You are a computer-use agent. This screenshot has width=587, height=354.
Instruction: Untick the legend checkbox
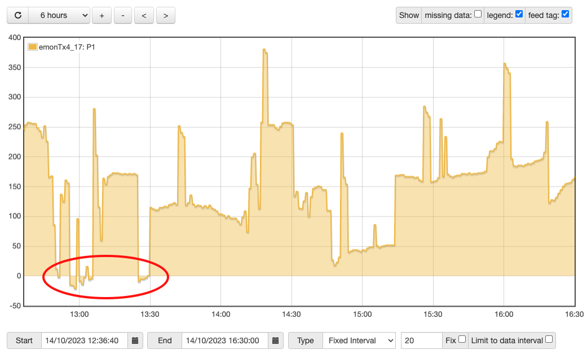[519, 14]
